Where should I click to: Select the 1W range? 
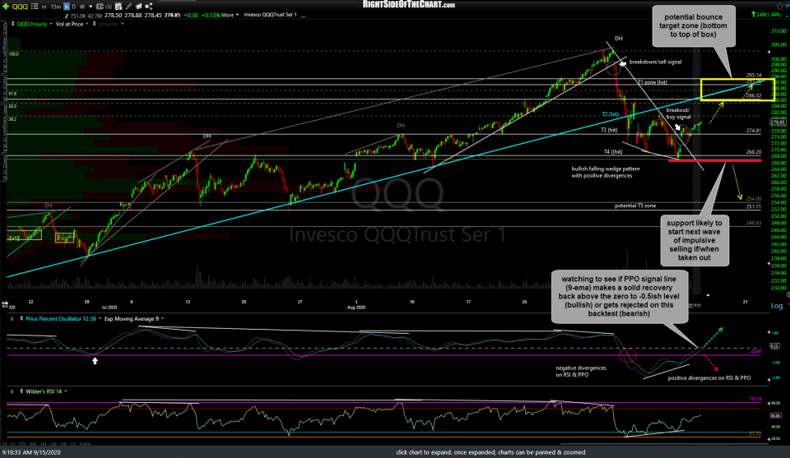[x=63, y=444]
